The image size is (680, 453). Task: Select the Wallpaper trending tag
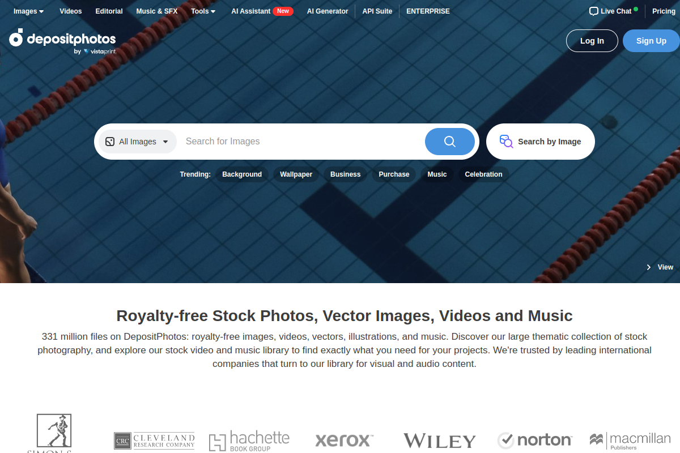[296, 174]
